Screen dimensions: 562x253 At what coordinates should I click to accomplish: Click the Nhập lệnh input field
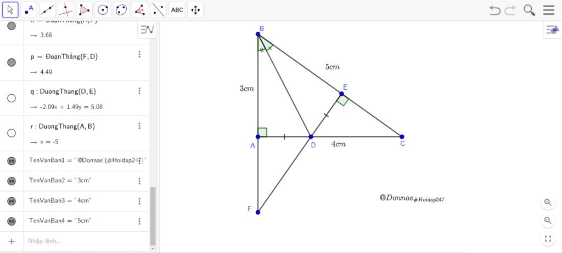(86, 241)
